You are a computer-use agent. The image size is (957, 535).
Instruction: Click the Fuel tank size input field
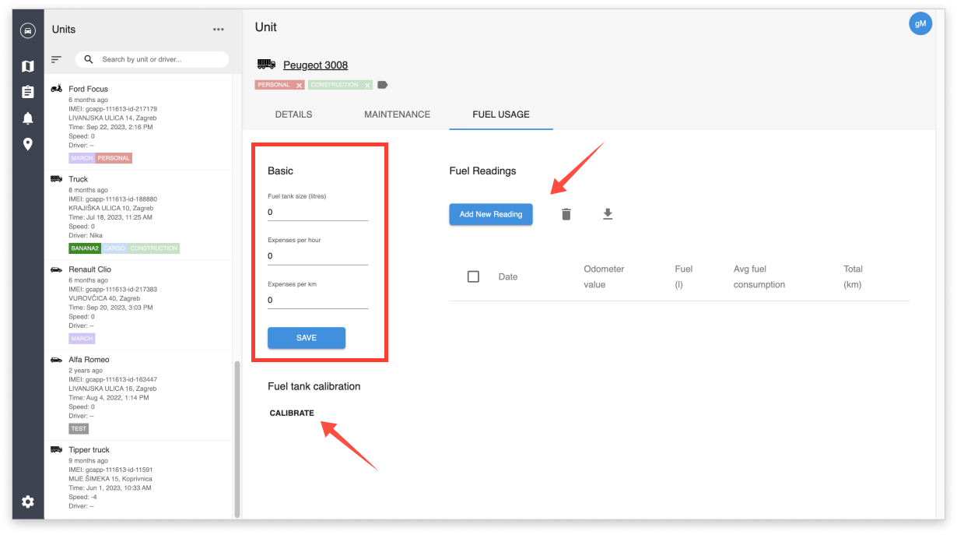[x=317, y=211]
